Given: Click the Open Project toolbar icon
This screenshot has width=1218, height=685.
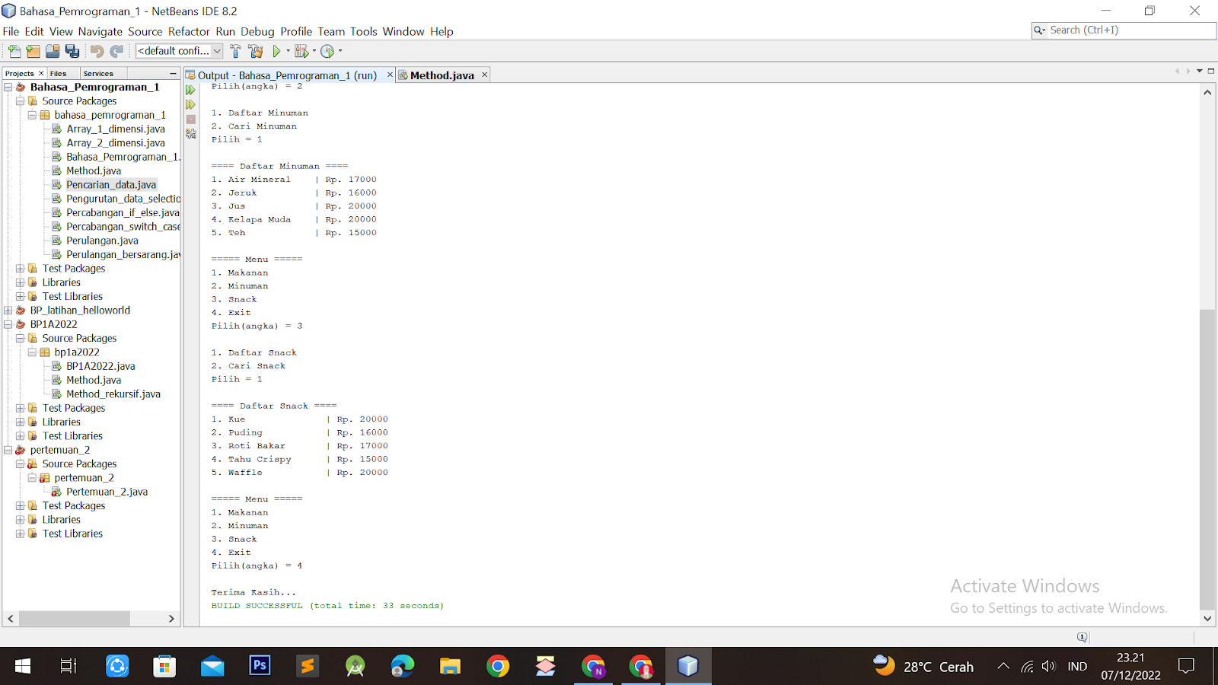Looking at the screenshot, I should (x=53, y=51).
